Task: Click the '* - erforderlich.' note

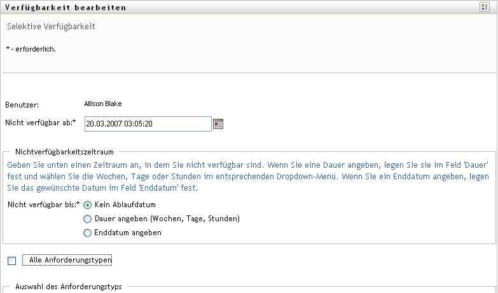Action: [31, 49]
